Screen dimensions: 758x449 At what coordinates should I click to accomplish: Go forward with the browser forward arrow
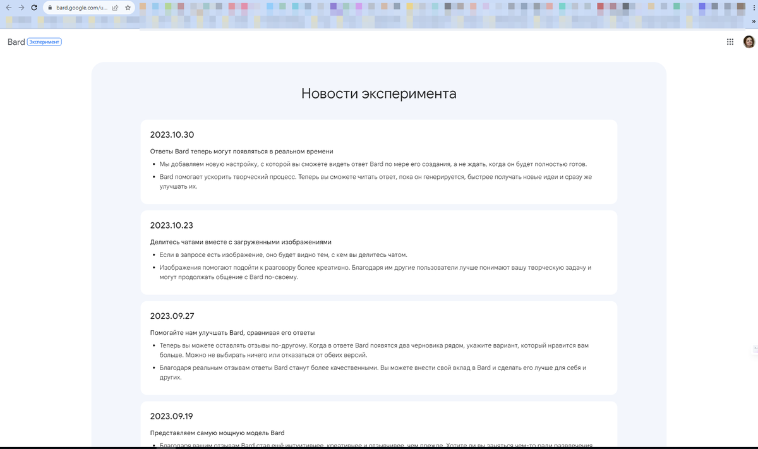21,8
